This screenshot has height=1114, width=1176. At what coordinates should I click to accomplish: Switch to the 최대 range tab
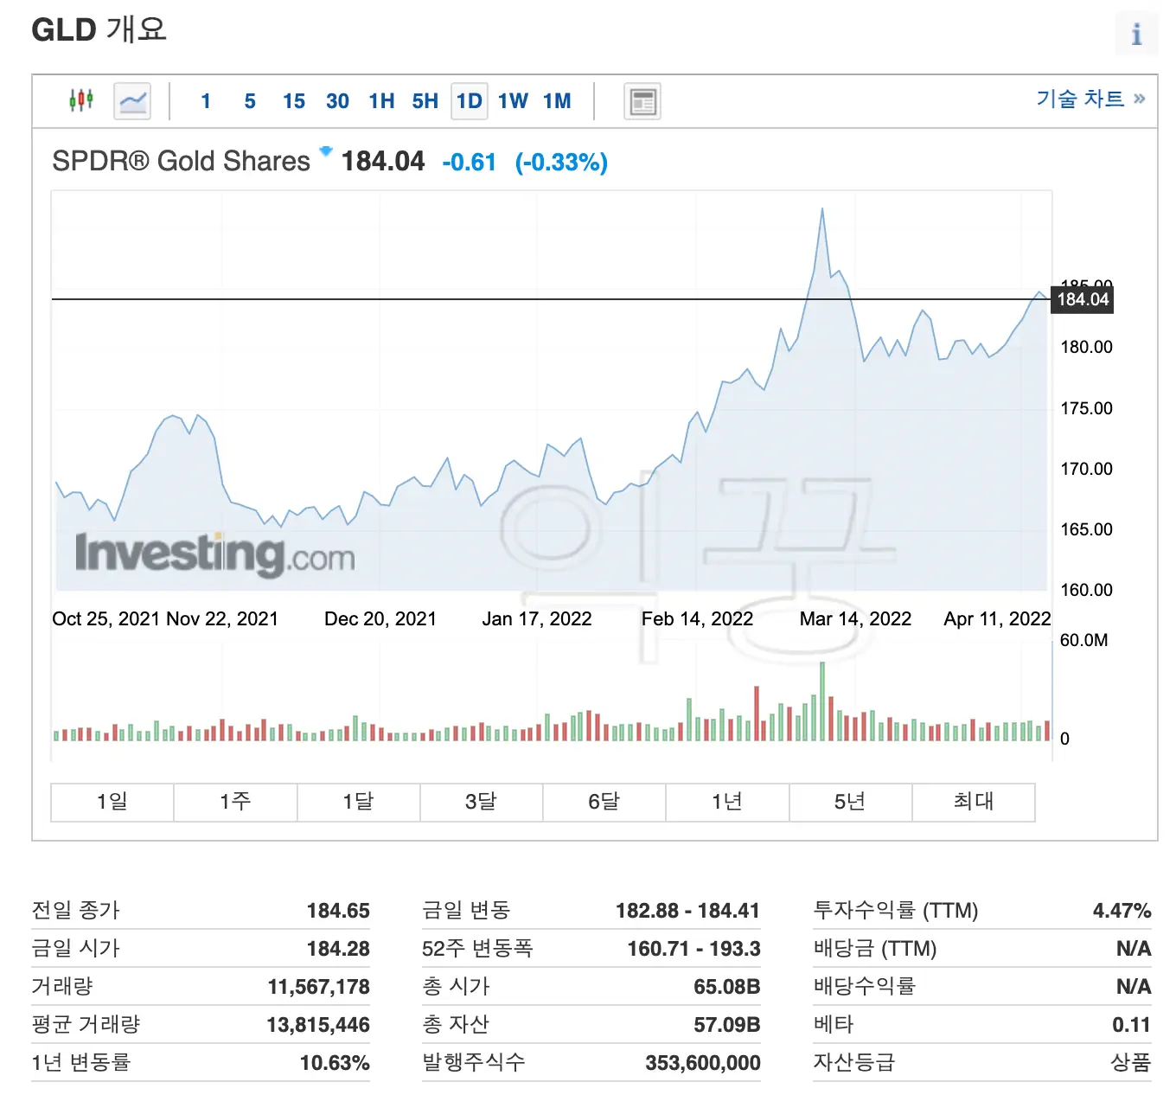973,802
